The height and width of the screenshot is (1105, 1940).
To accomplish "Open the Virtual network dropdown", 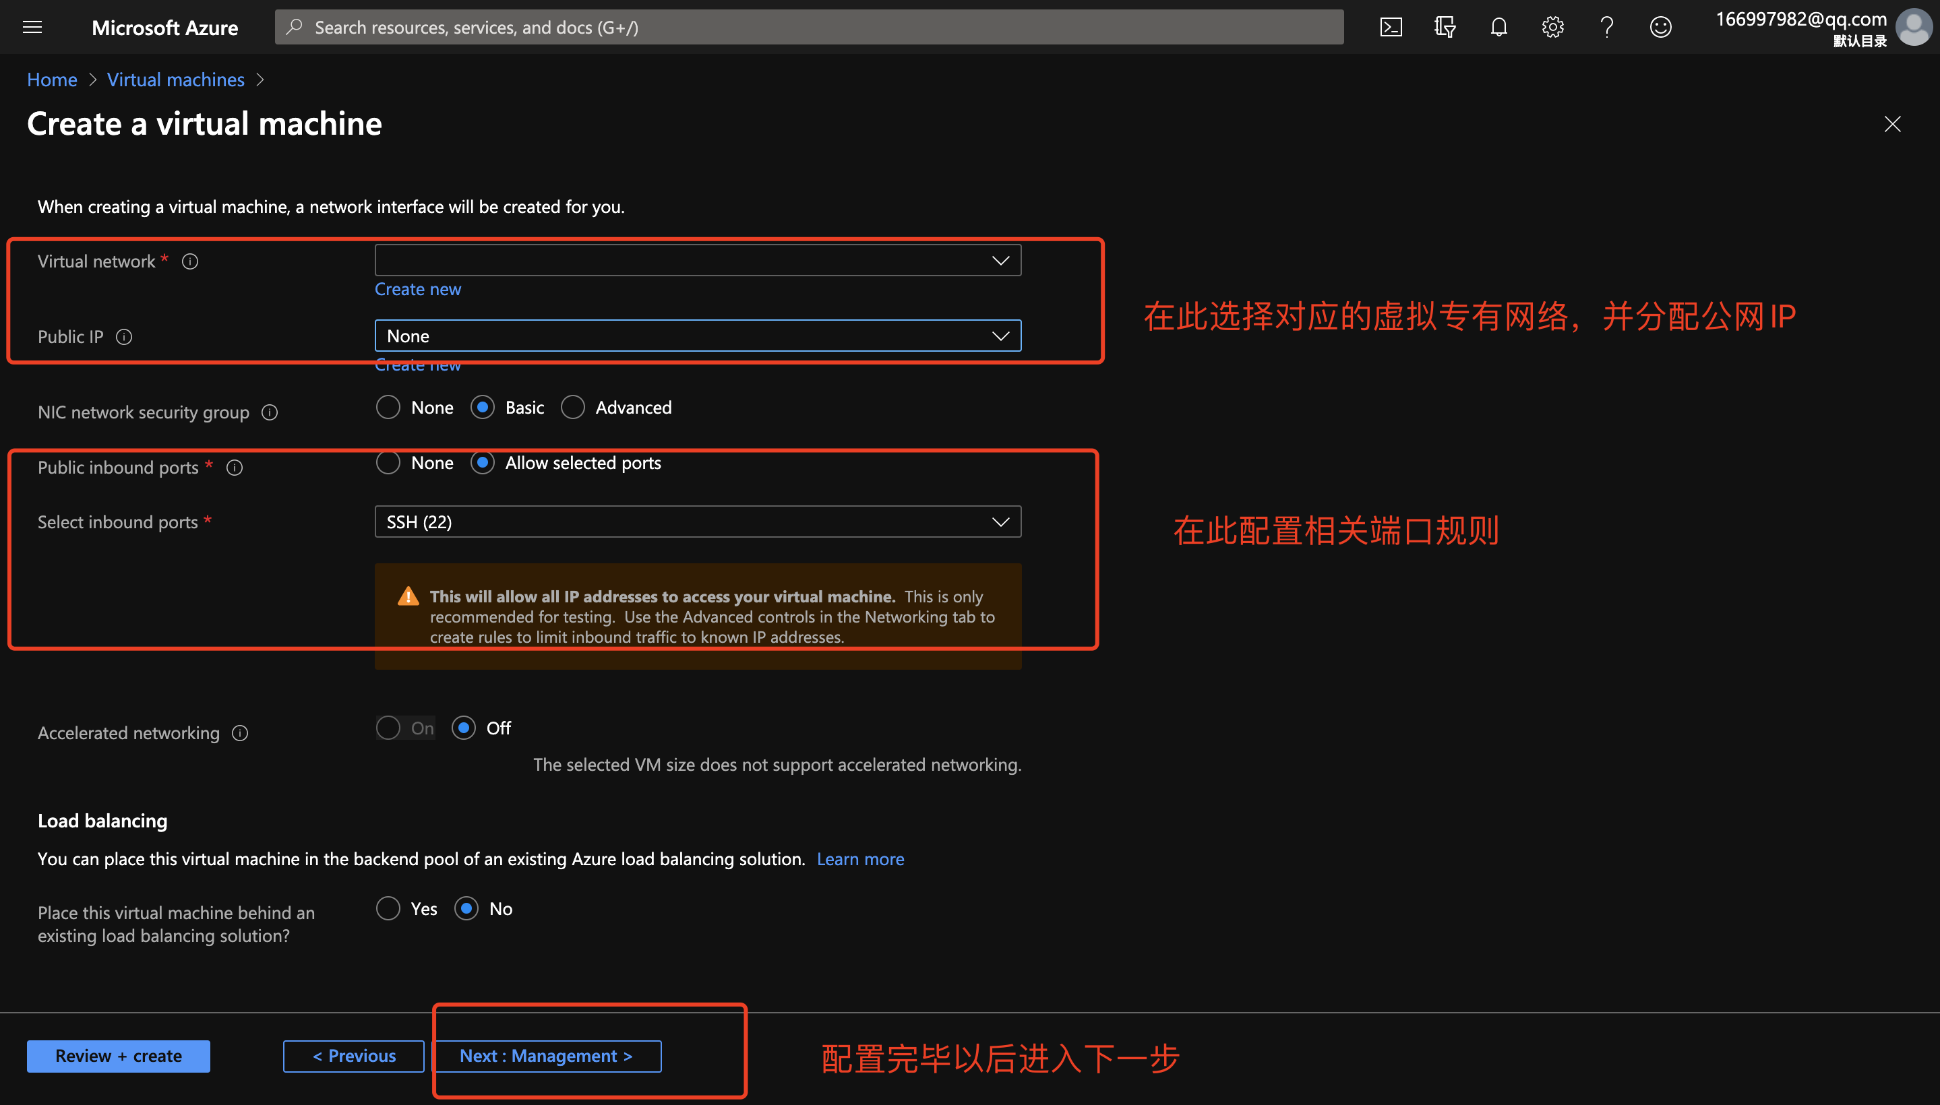I will point(698,260).
